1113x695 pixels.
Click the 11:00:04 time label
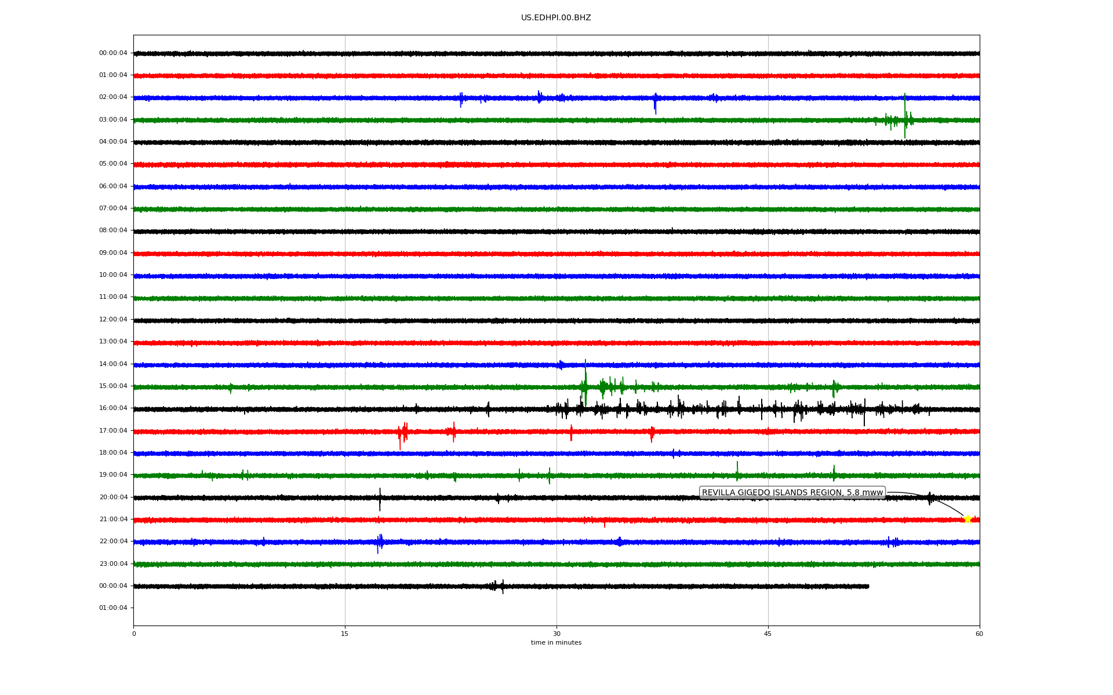click(113, 297)
